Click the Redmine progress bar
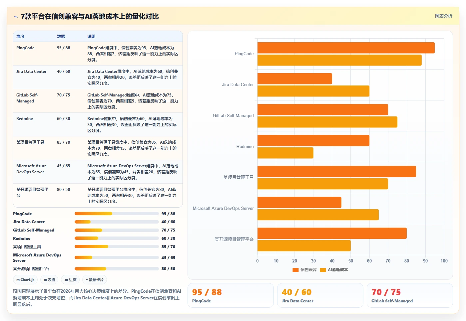Screen dimensions: 466x321 117,238
